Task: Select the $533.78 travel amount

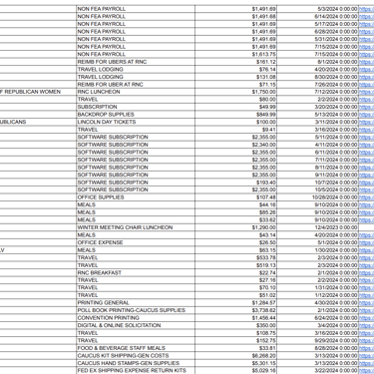Action: 235,257
